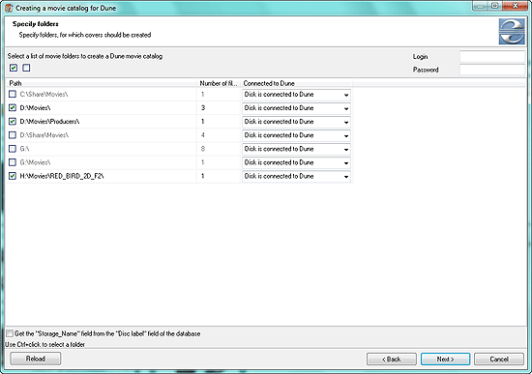
Task: Select the G:\Movies\ path text
Action: click(x=35, y=162)
